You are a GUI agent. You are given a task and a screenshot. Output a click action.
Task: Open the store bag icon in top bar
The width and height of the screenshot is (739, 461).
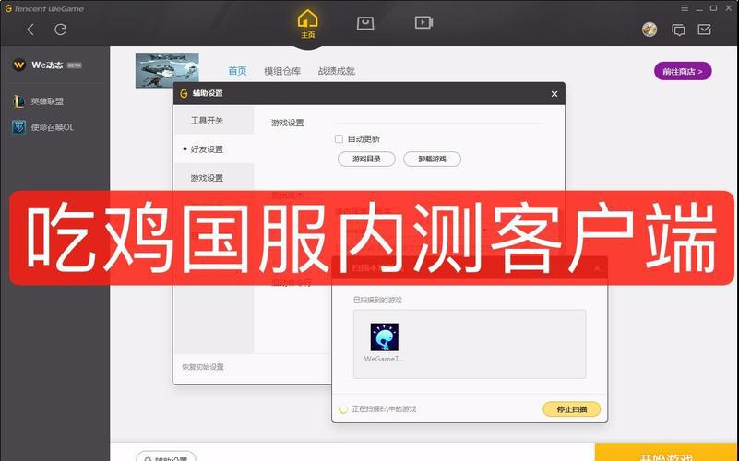pos(365,23)
